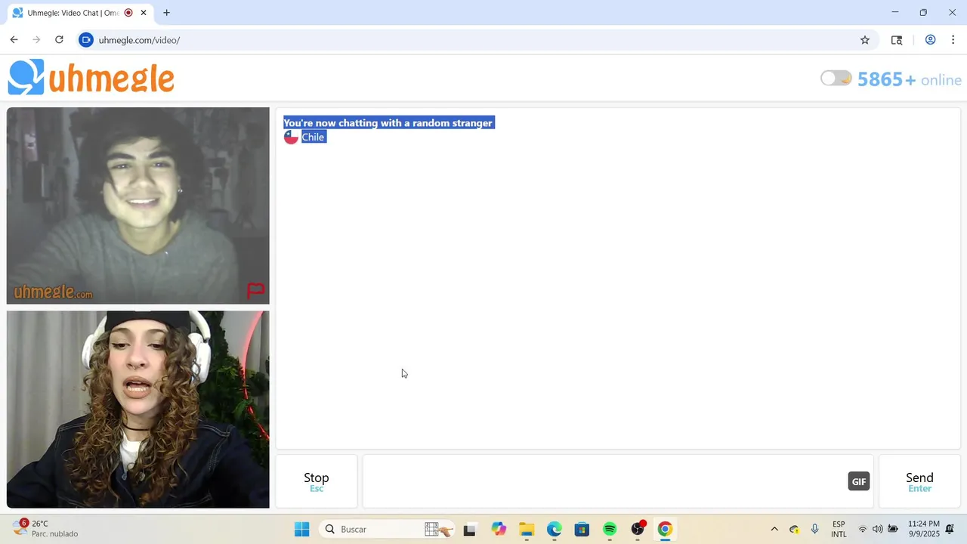Viewport: 967px width, 544px height.
Task: Click the Send button
Action: tap(919, 481)
